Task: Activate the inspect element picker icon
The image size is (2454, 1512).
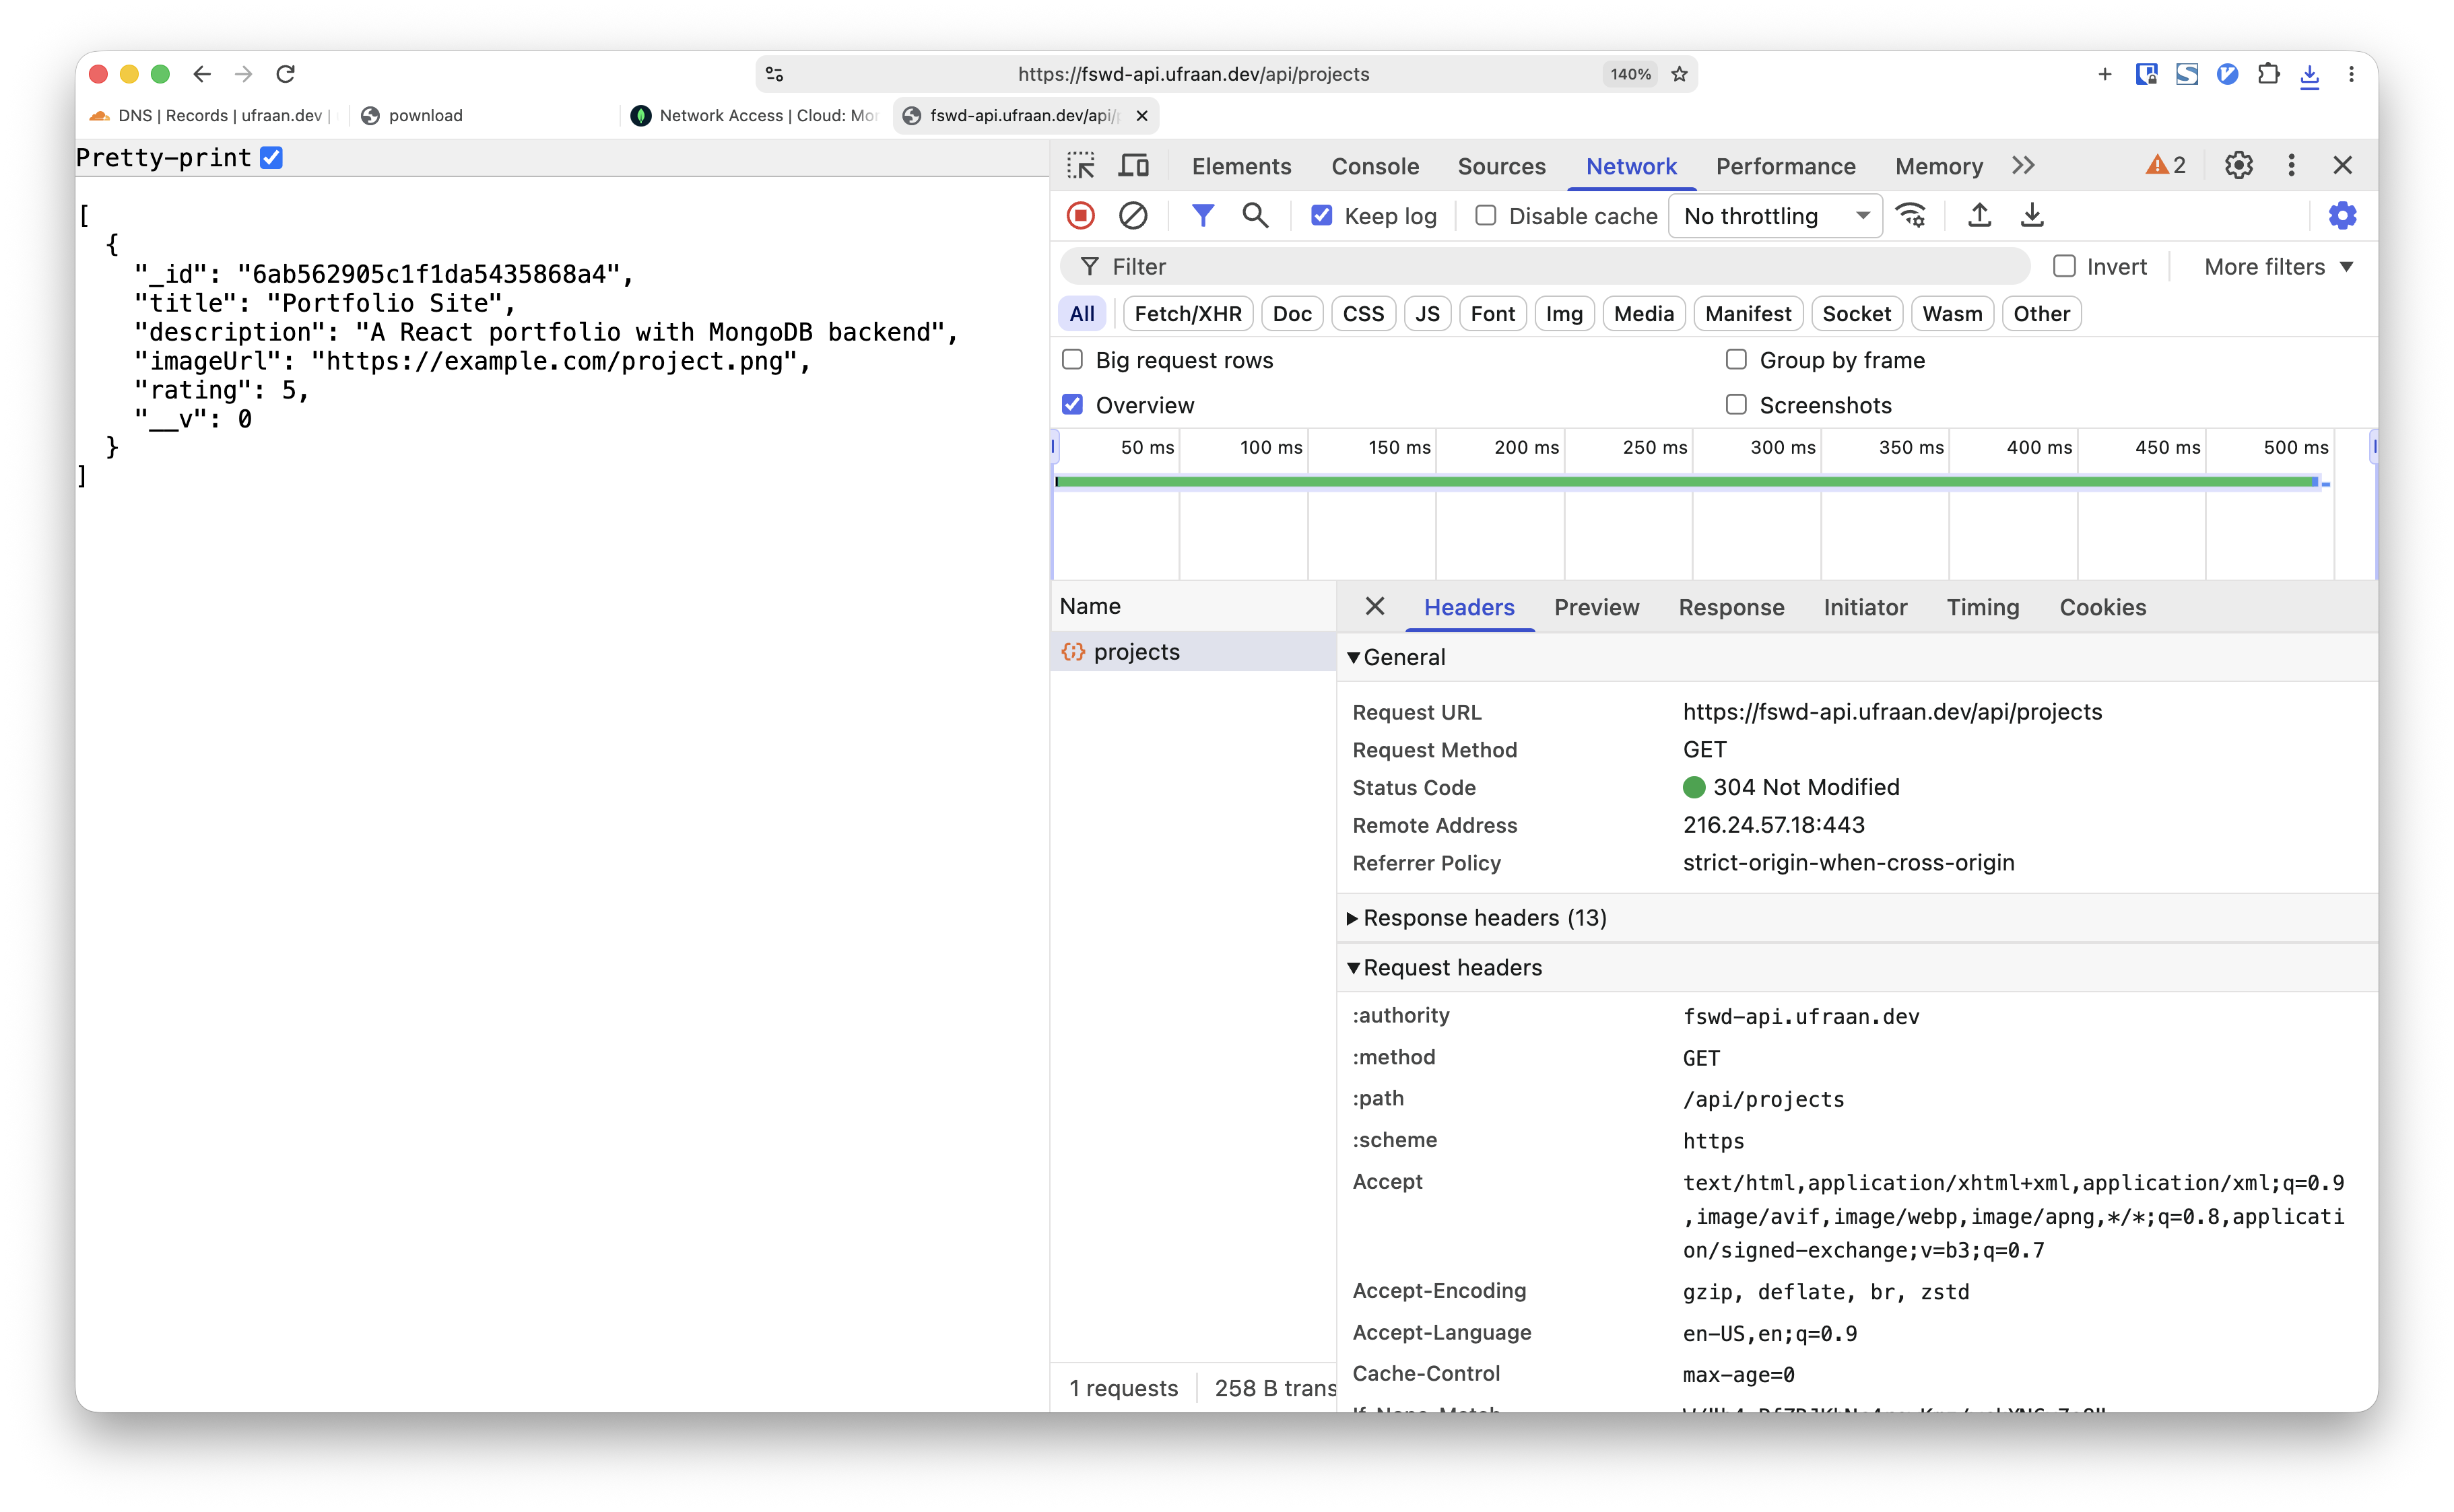Action: 1082,165
